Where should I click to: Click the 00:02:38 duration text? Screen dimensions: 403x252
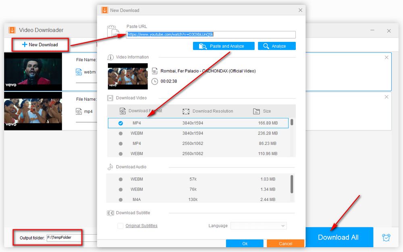(x=168, y=81)
